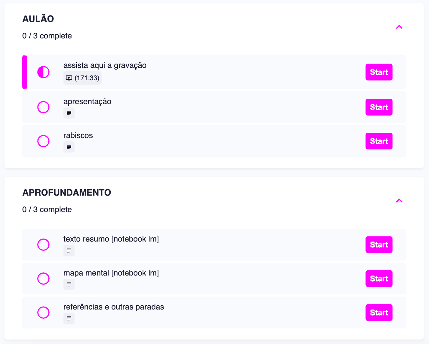Click the APROFUNDAMENTO section heading
429x344 pixels.
(67, 192)
